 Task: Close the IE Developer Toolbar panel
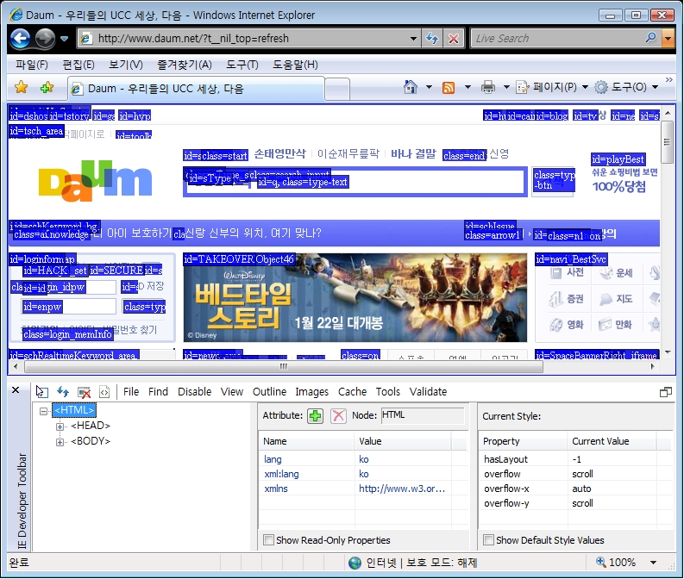tap(16, 390)
